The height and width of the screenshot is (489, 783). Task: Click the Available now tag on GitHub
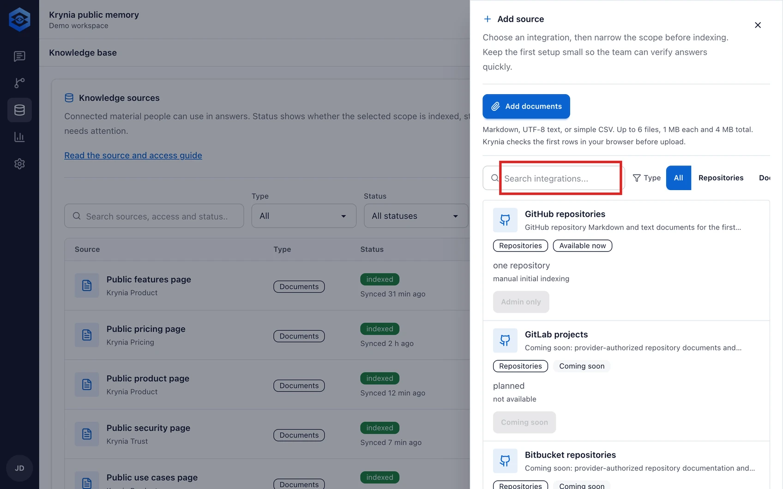point(583,245)
